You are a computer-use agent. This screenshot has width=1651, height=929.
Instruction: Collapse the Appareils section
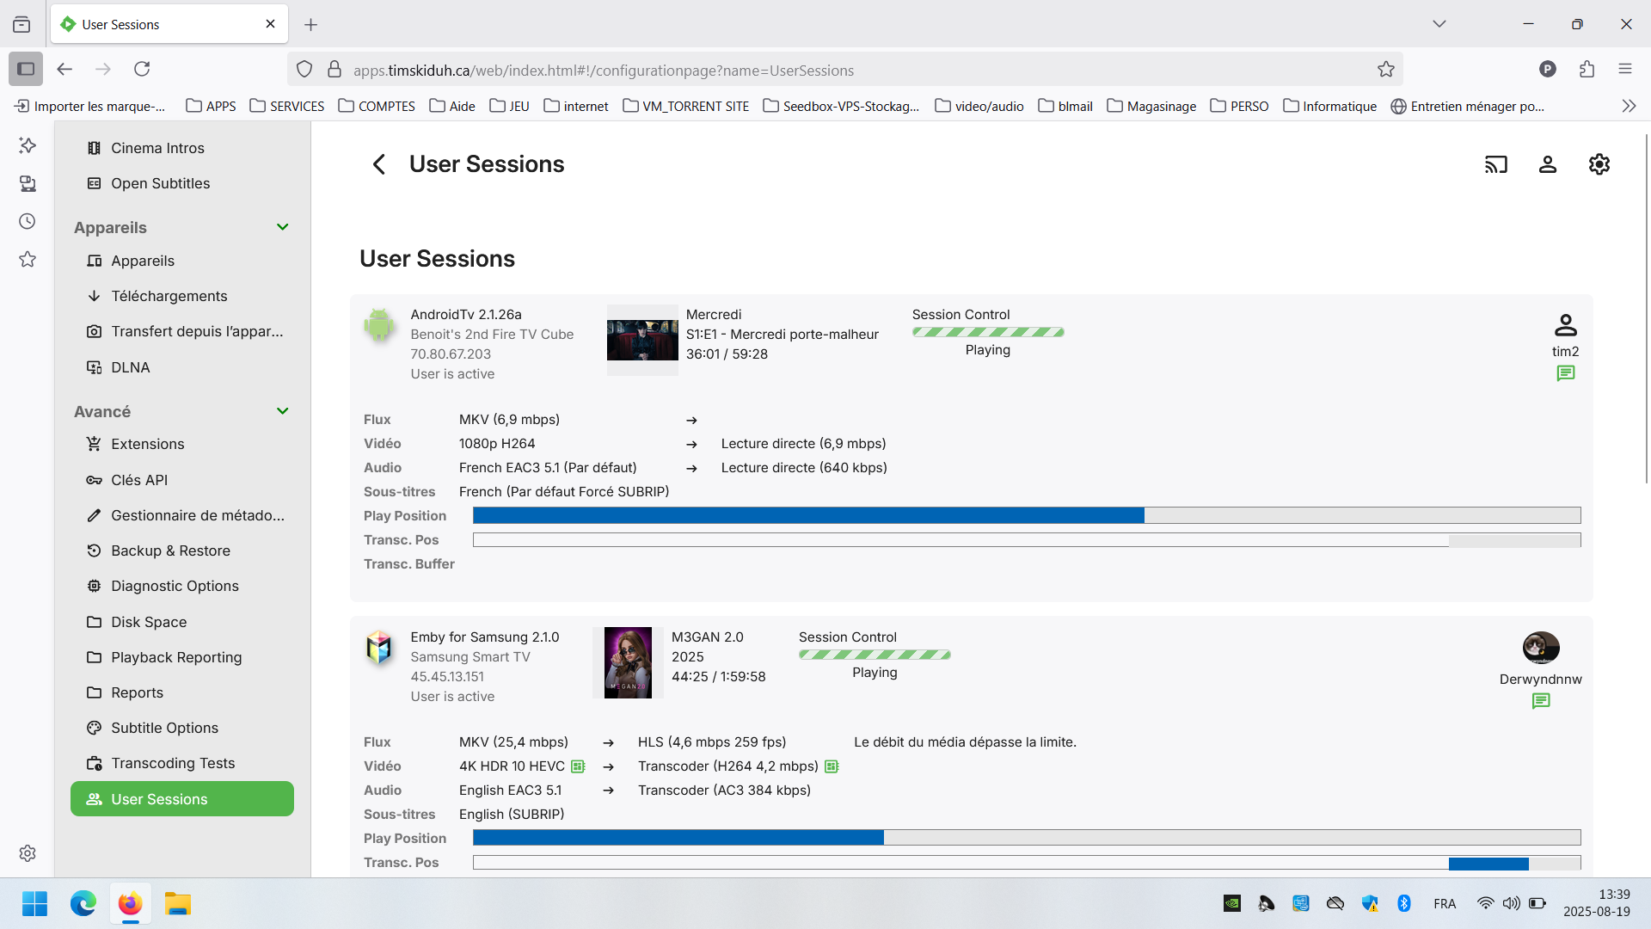(282, 227)
